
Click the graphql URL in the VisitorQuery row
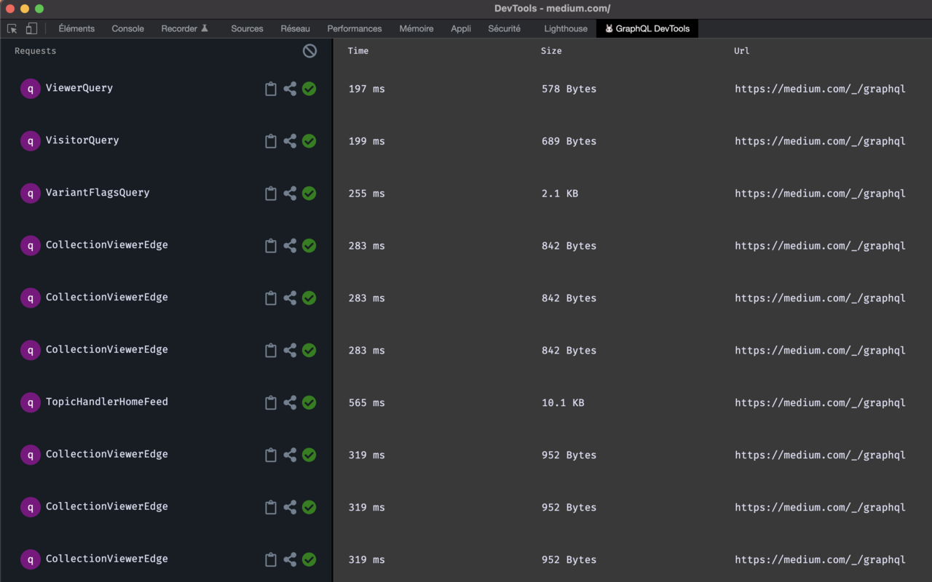pyautogui.click(x=820, y=141)
